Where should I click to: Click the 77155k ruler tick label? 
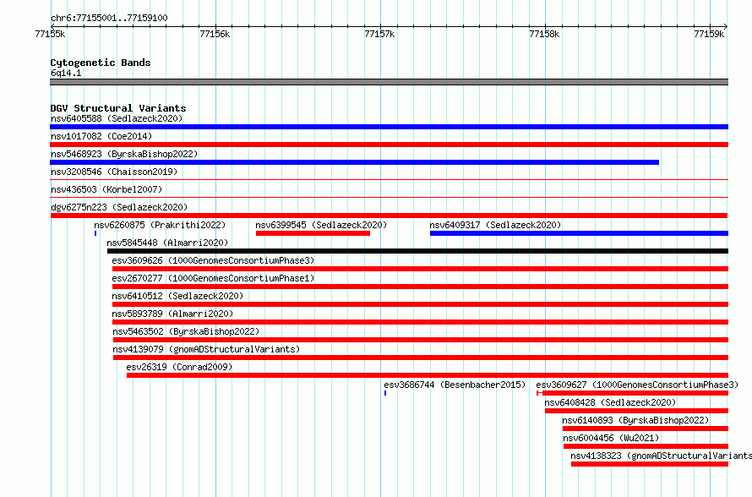click(51, 34)
